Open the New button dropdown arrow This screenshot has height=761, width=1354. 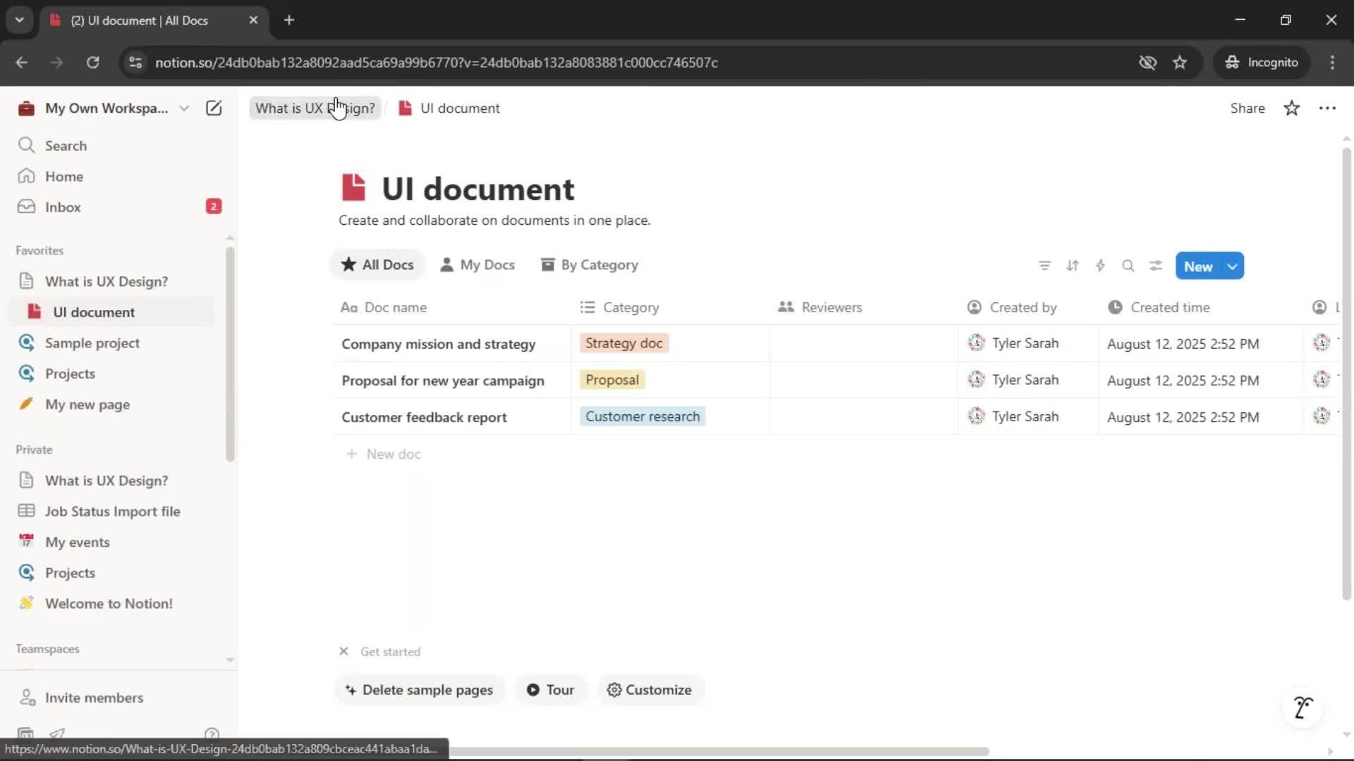[1232, 266]
